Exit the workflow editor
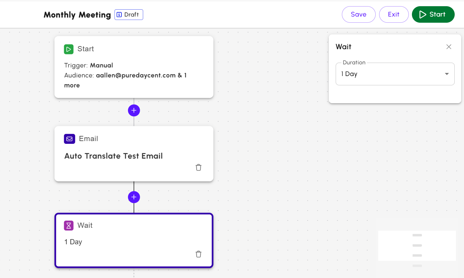The height and width of the screenshot is (278, 464). tap(393, 14)
